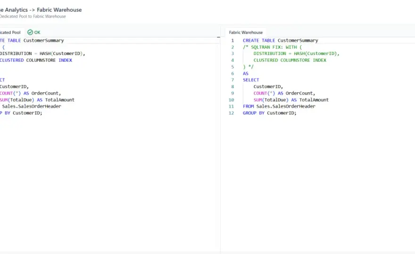Click the '/* SQLTRAN FIX: WITH (' comment line
The width and height of the screenshot is (415, 254).
point(272,47)
